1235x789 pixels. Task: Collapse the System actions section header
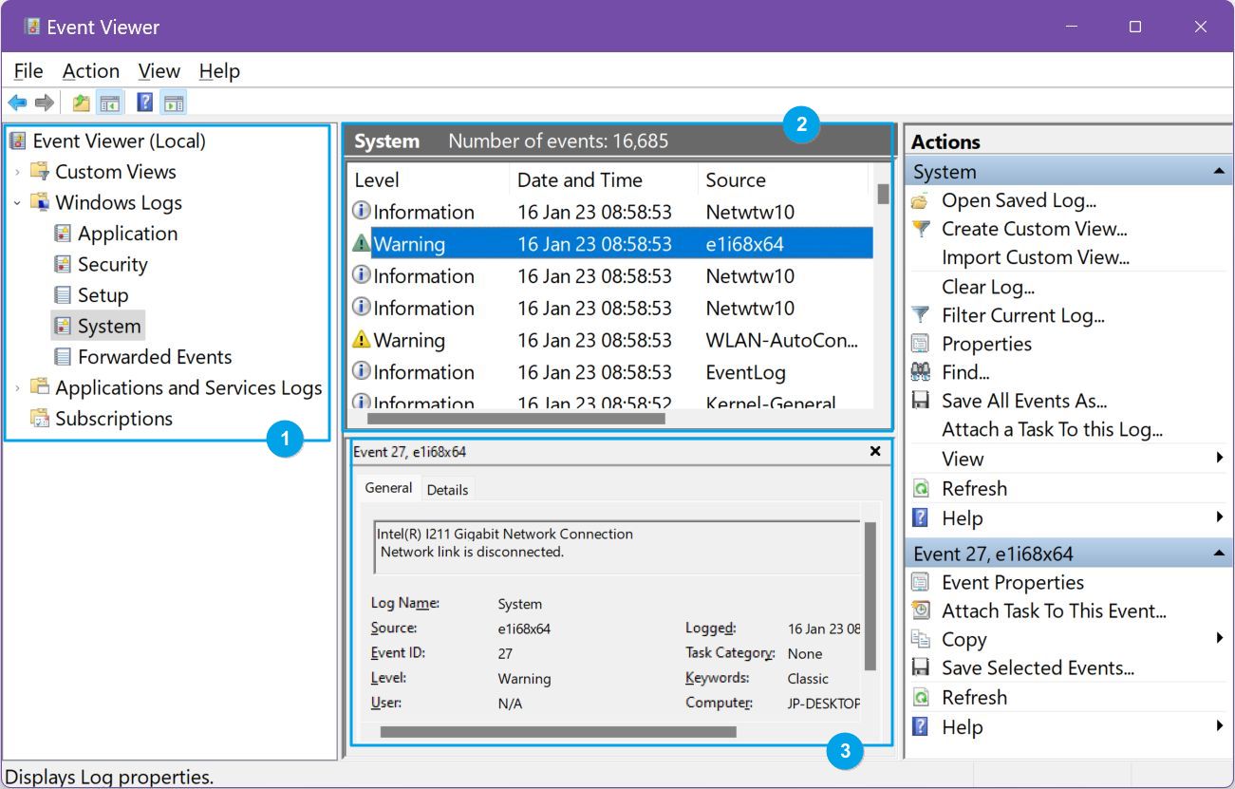tap(1221, 172)
